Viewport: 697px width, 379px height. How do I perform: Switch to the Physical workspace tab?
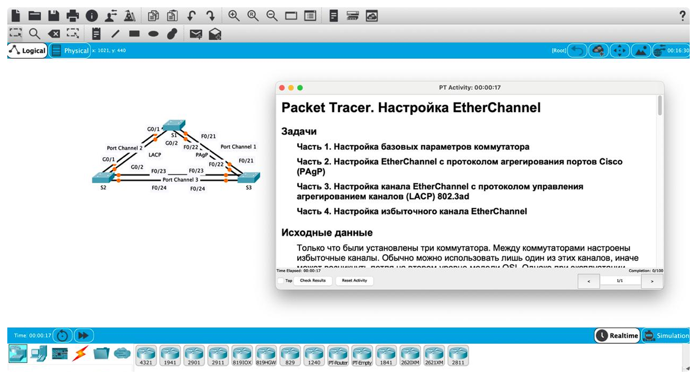70,51
